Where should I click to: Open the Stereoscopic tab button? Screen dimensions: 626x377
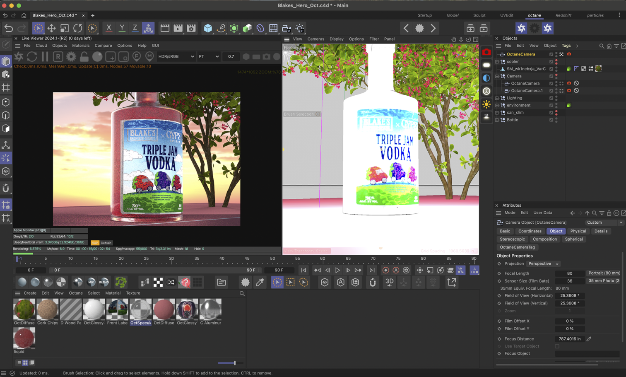(512, 239)
